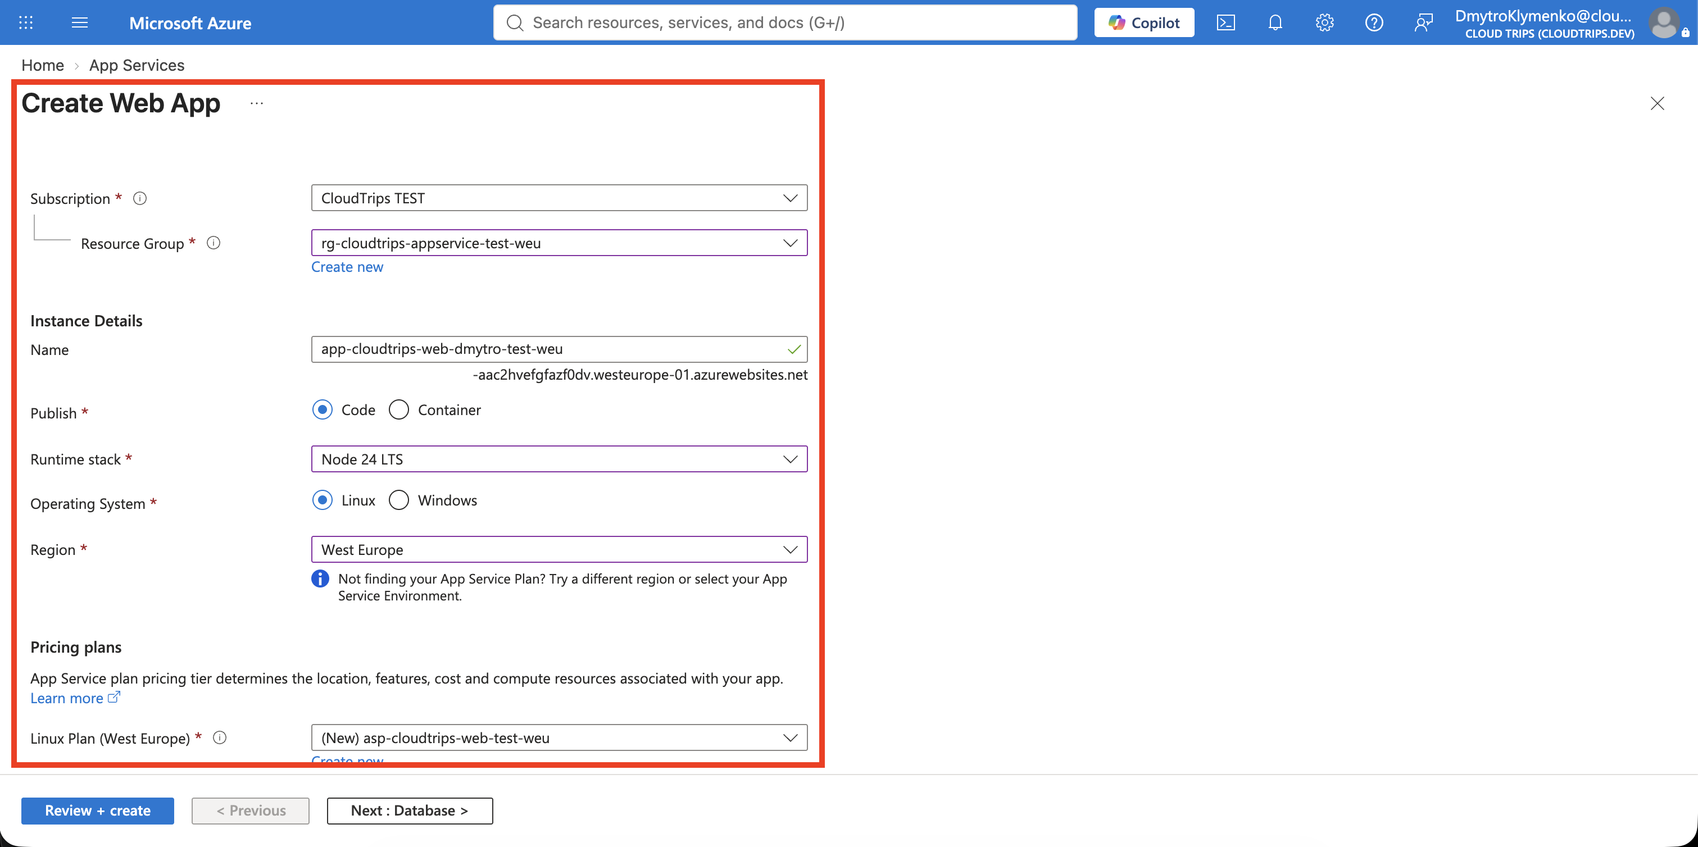The height and width of the screenshot is (847, 1698).
Task: Go to Home breadcrumb
Action: (x=43, y=65)
